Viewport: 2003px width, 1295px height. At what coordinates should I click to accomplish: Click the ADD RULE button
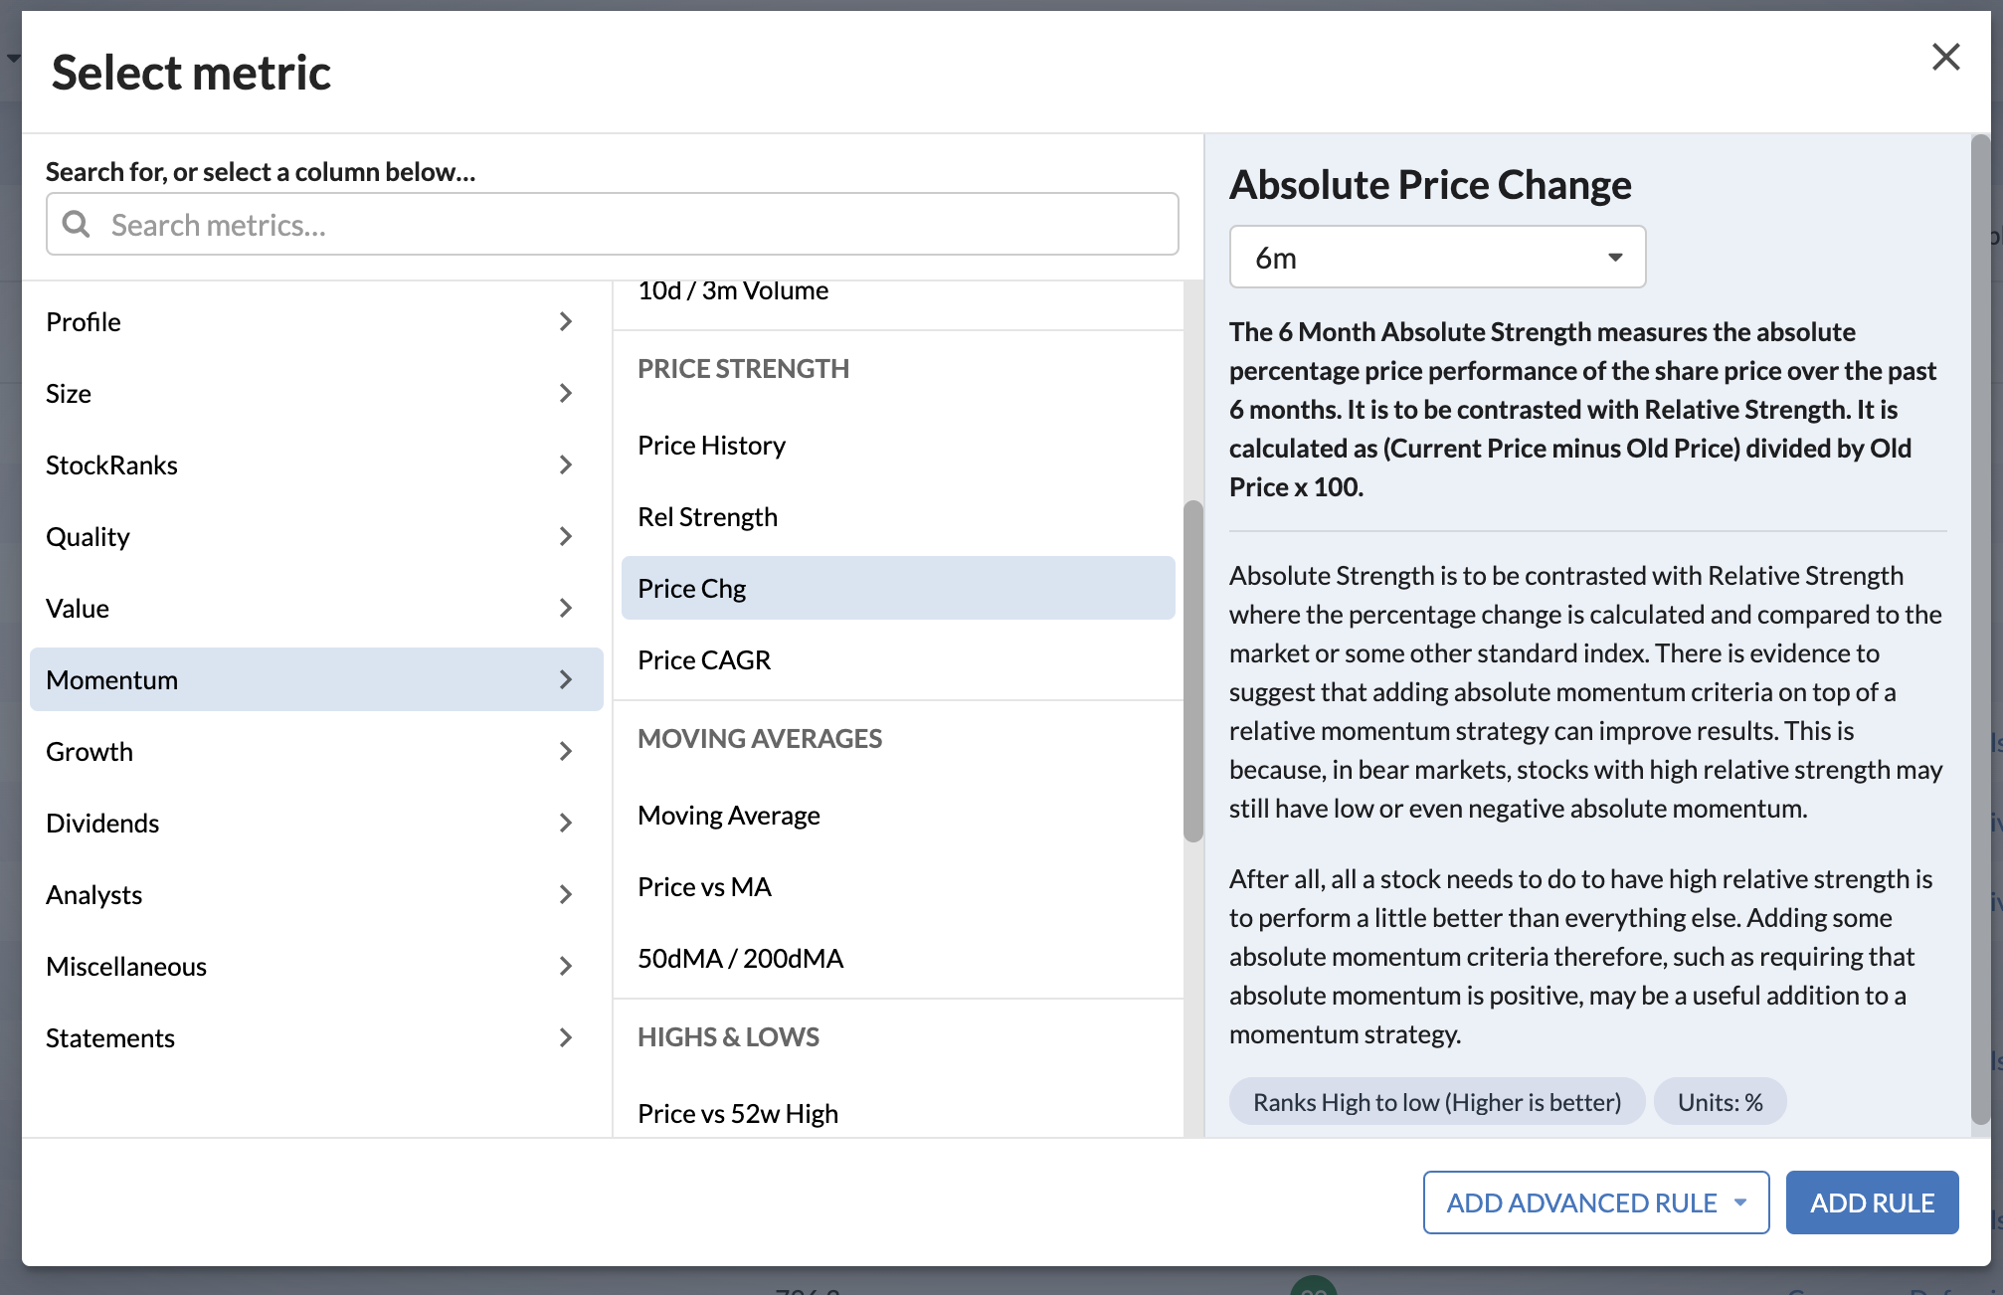coord(1872,1202)
